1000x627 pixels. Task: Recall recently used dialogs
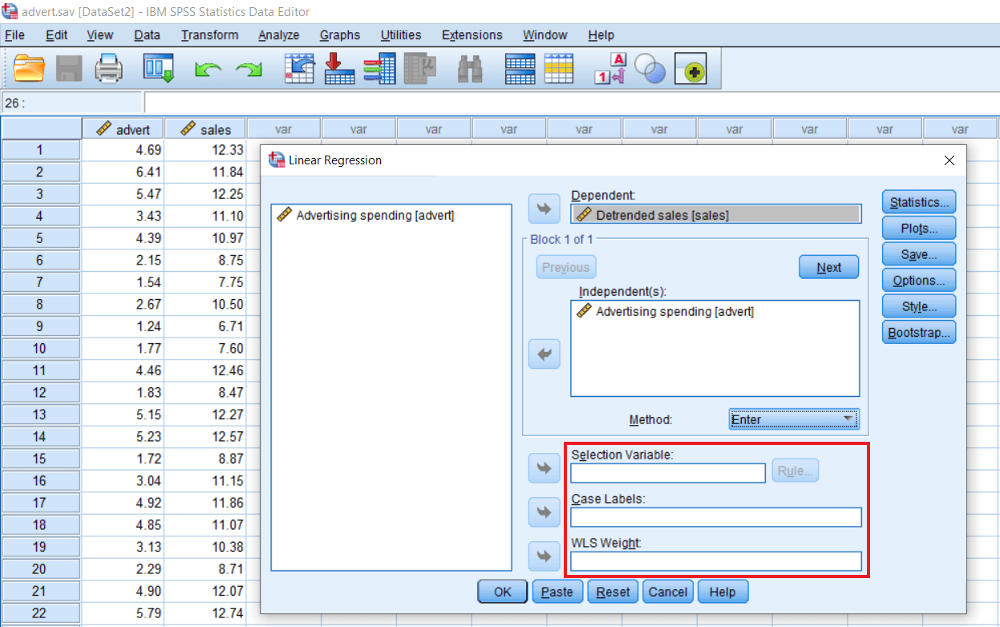point(158,69)
